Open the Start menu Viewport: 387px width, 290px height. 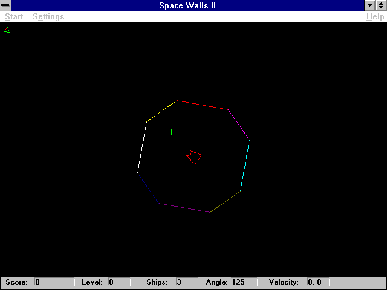(x=14, y=17)
